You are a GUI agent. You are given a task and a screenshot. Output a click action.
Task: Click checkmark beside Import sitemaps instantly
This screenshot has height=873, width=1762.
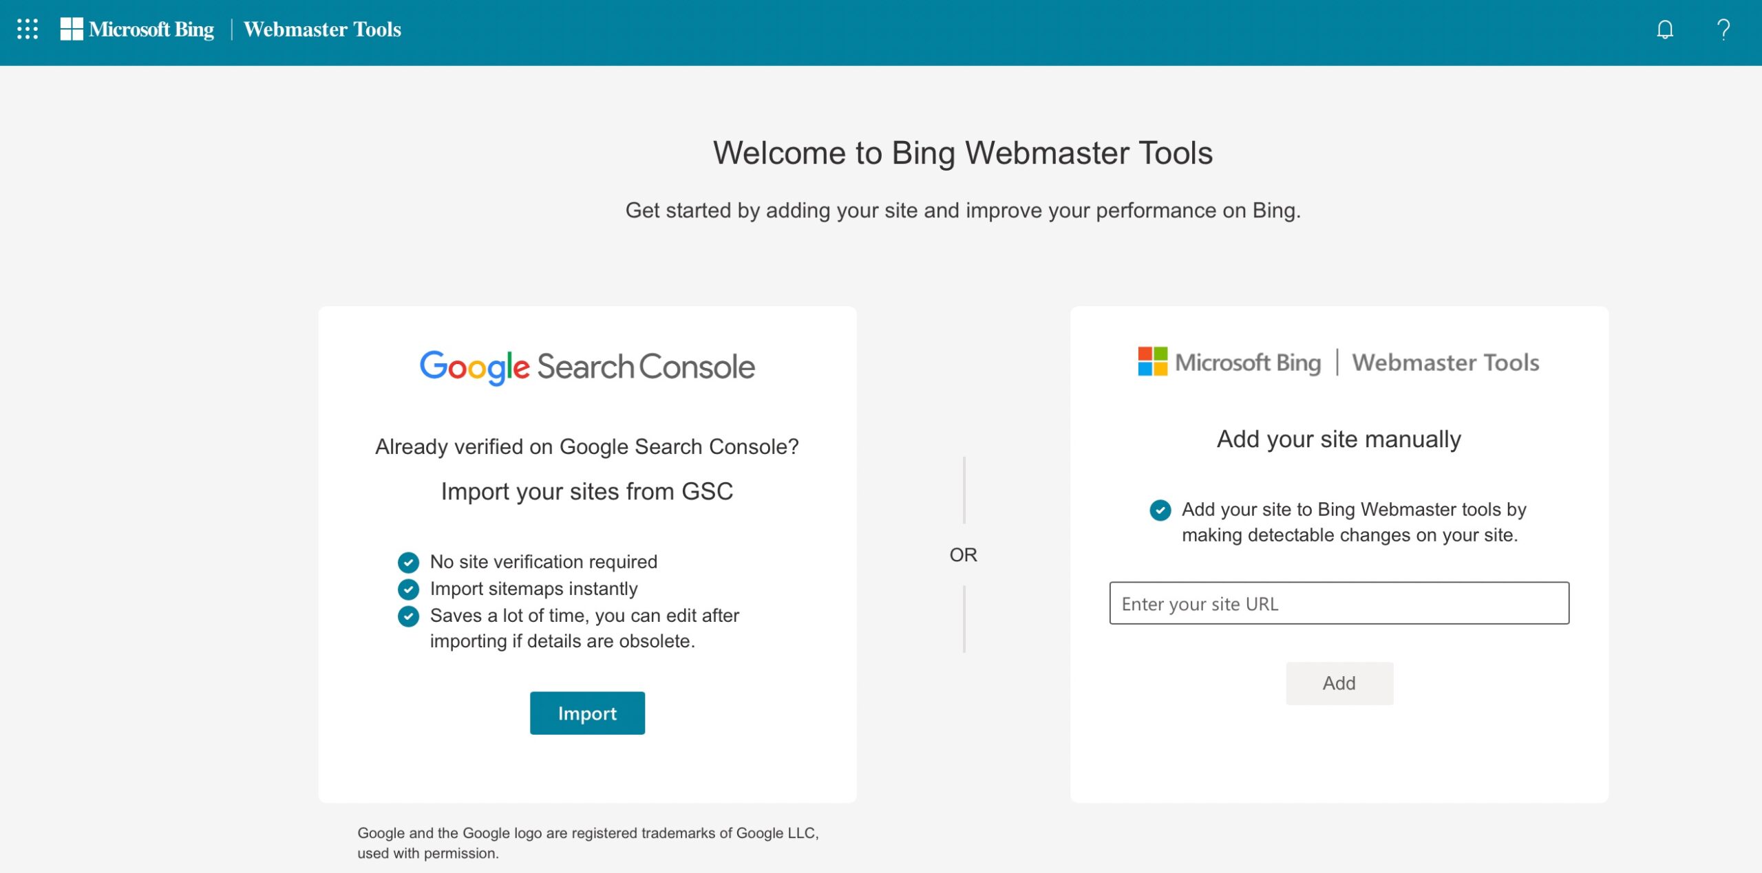coord(408,590)
